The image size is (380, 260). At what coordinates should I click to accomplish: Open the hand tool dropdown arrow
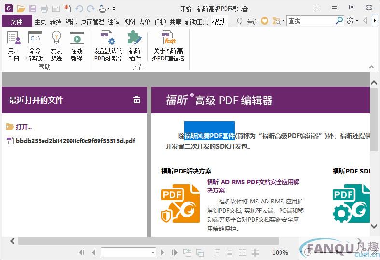click(x=108, y=9)
